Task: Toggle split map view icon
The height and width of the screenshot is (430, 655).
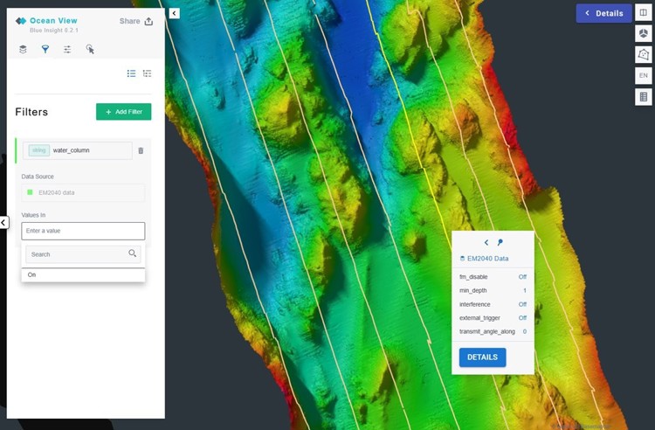Action: click(x=644, y=12)
